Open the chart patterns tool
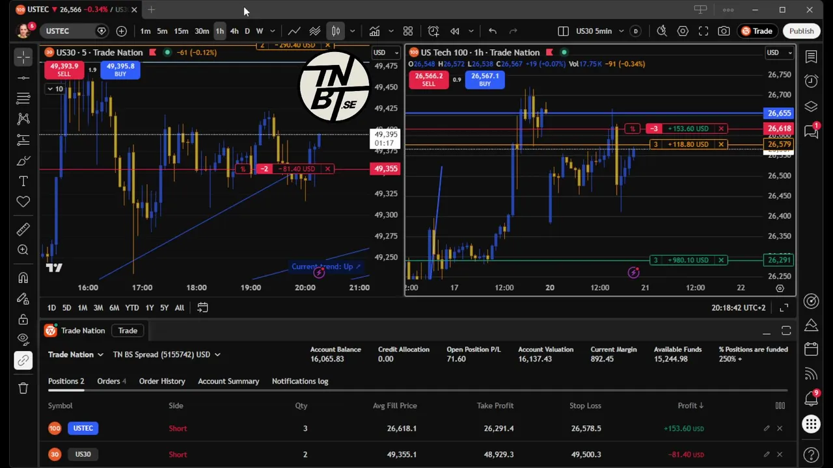The height and width of the screenshot is (468, 833). pyautogui.click(x=23, y=119)
